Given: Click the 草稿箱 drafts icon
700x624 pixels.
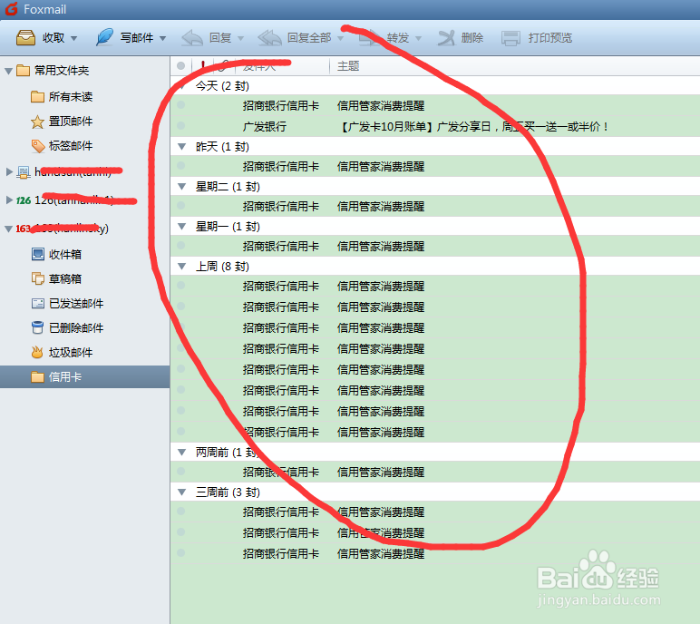Looking at the screenshot, I should pos(38,278).
